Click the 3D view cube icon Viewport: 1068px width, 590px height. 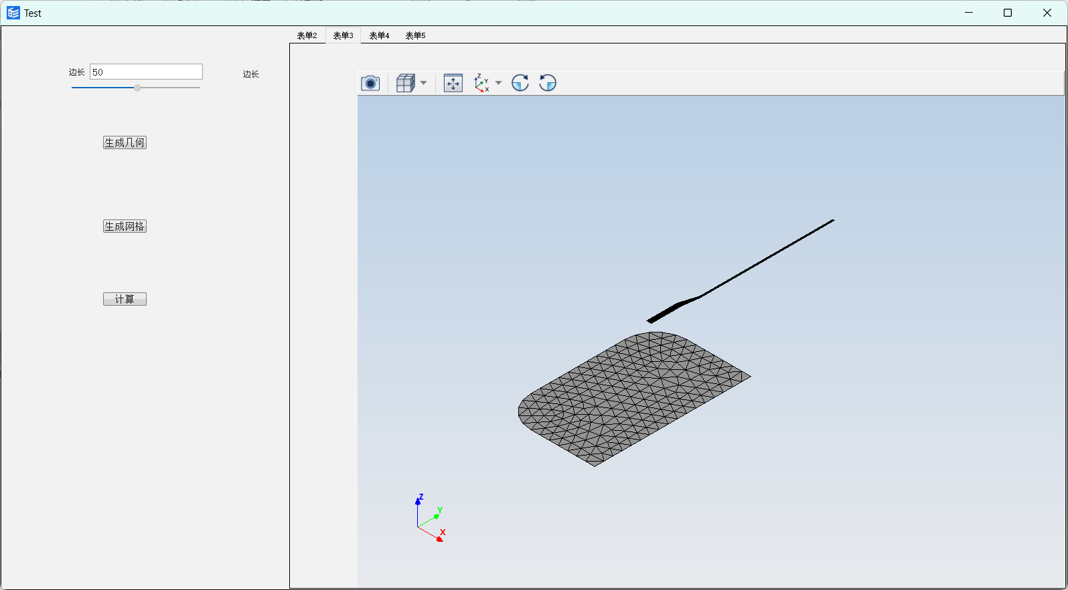click(x=406, y=83)
